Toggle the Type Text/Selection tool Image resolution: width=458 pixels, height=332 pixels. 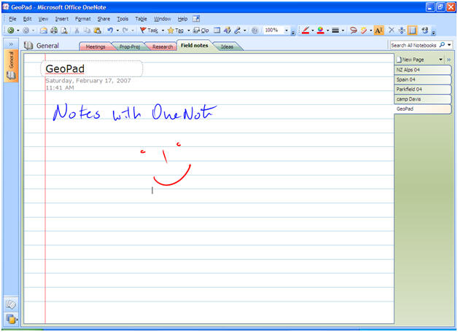click(x=379, y=30)
